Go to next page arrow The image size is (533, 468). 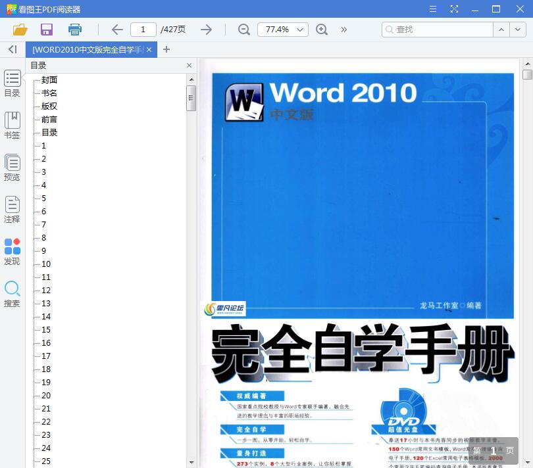206,30
